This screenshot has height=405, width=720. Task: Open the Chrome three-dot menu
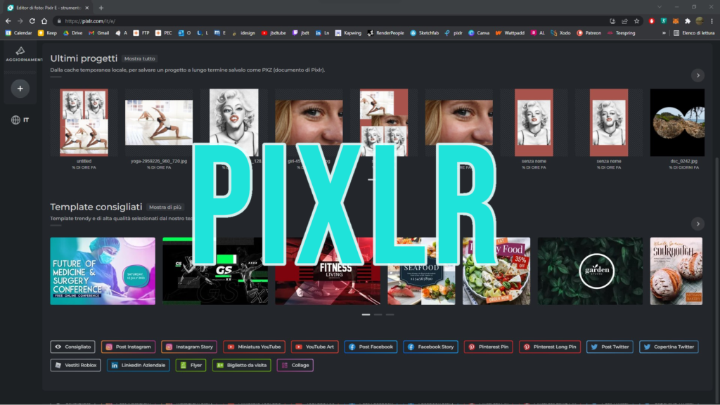(712, 21)
